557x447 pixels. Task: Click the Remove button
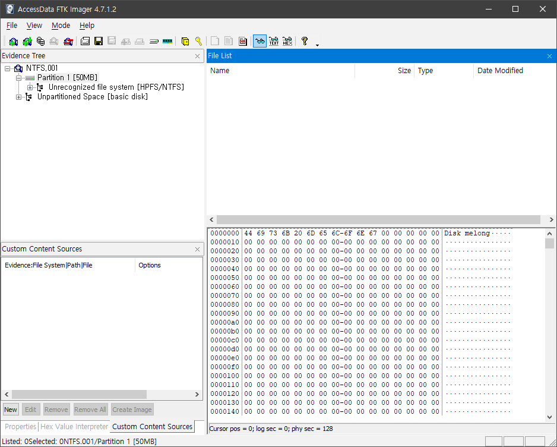(56, 410)
